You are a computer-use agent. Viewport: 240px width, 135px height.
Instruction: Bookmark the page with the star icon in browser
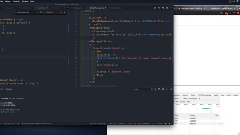(x=221, y=13)
